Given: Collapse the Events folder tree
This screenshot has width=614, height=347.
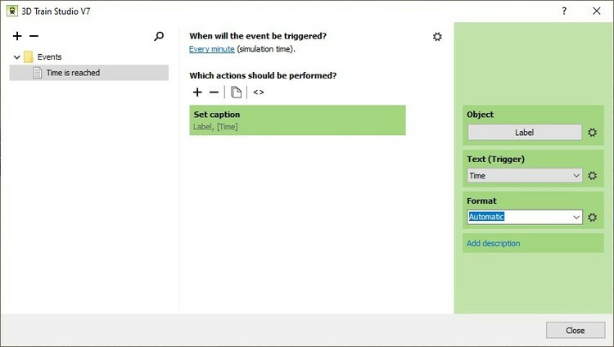Looking at the screenshot, I should [17, 57].
